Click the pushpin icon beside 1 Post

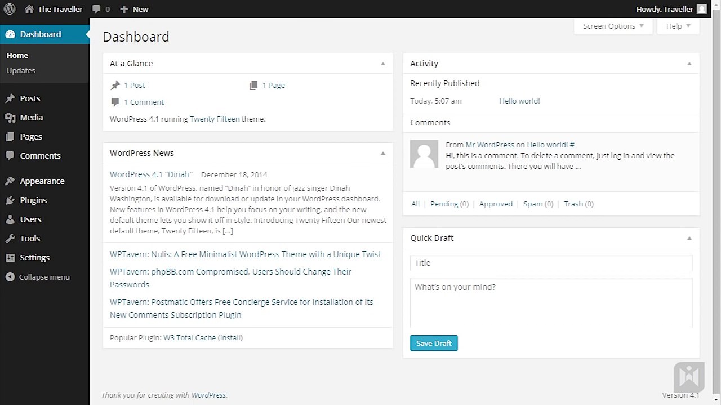click(x=115, y=85)
